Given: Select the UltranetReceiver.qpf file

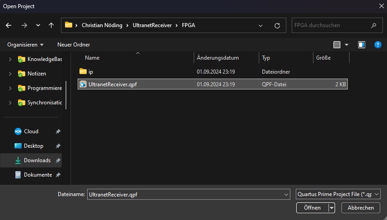Looking at the screenshot, I should (x=112, y=84).
